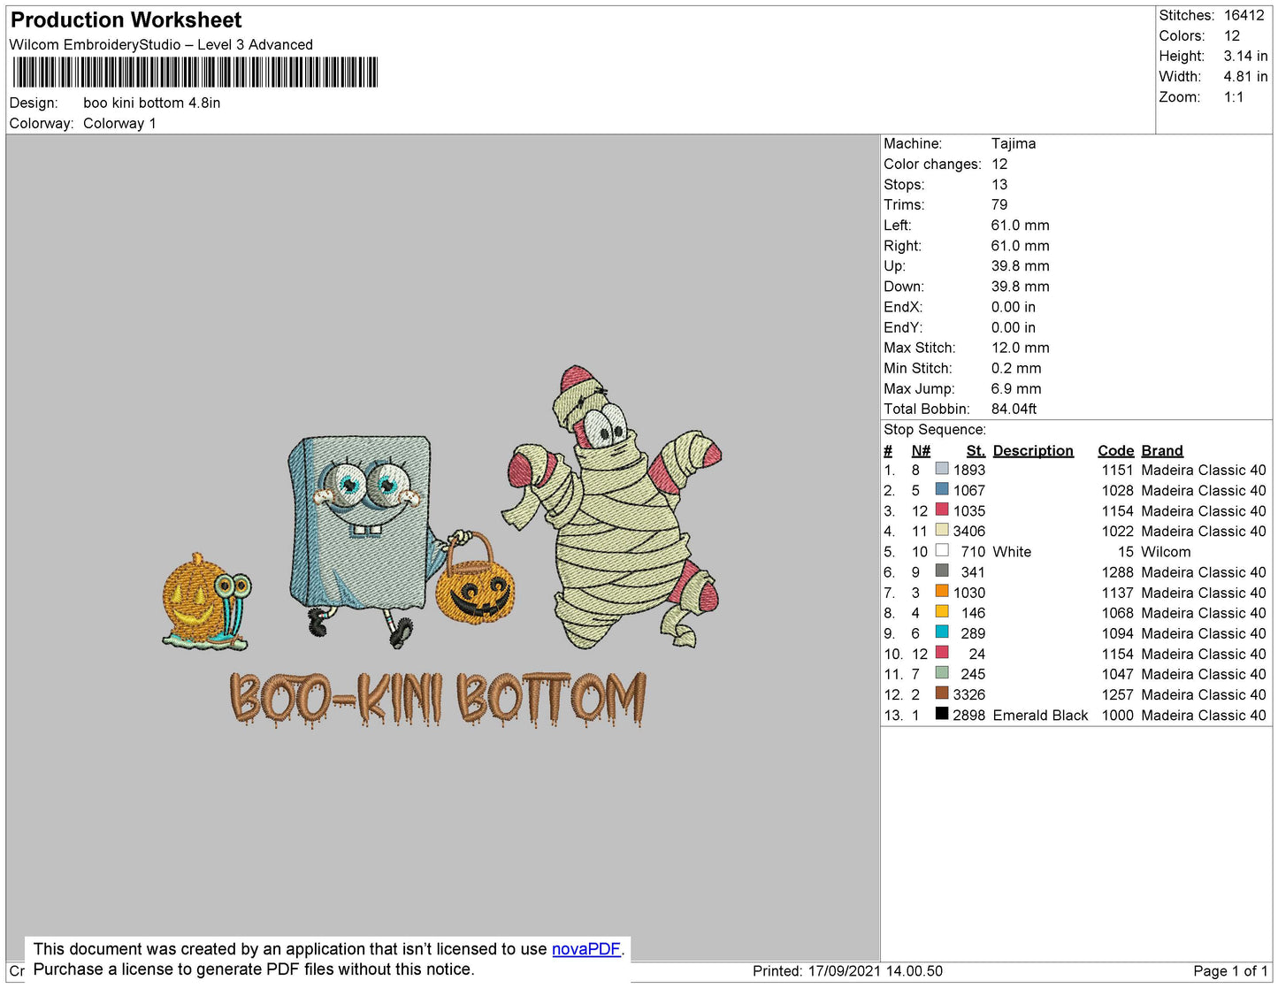
Task: Select the pumpkin-shell snail in the design
Action: (205, 602)
